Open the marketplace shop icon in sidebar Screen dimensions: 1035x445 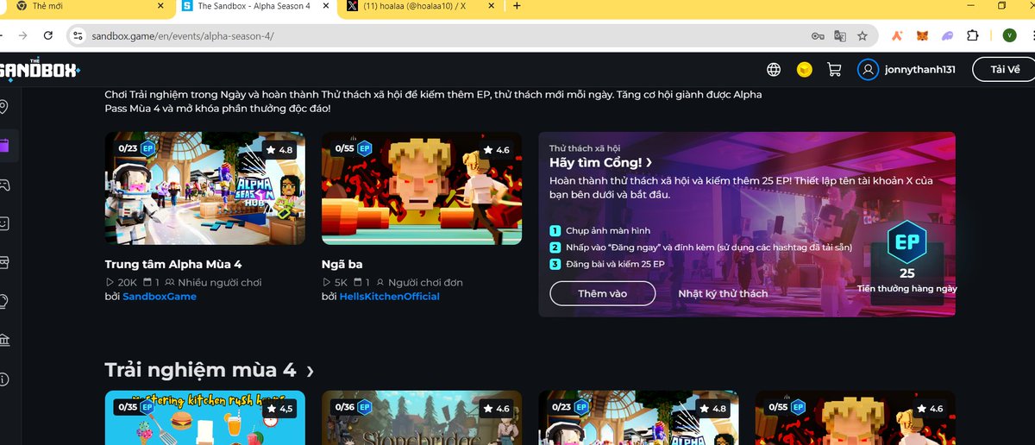(x=4, y=261)
